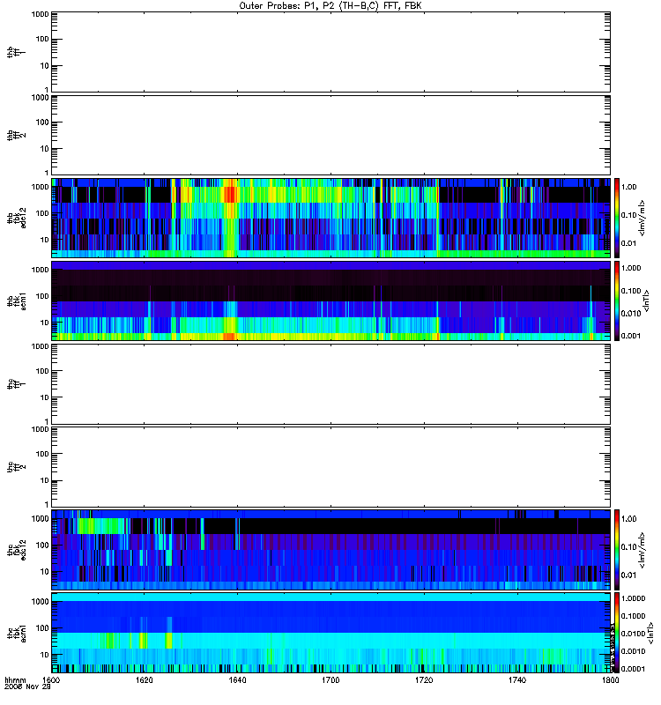The image size is (661, 705).
Task: Click the red burst in thb edc12 spectrogram
Action: [x=230, y=194]
